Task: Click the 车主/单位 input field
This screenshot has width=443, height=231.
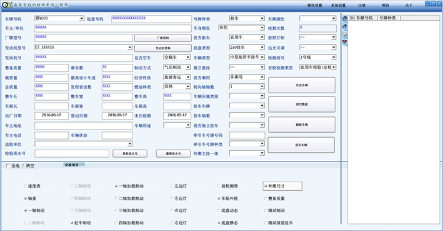Action: coord(113,28)
